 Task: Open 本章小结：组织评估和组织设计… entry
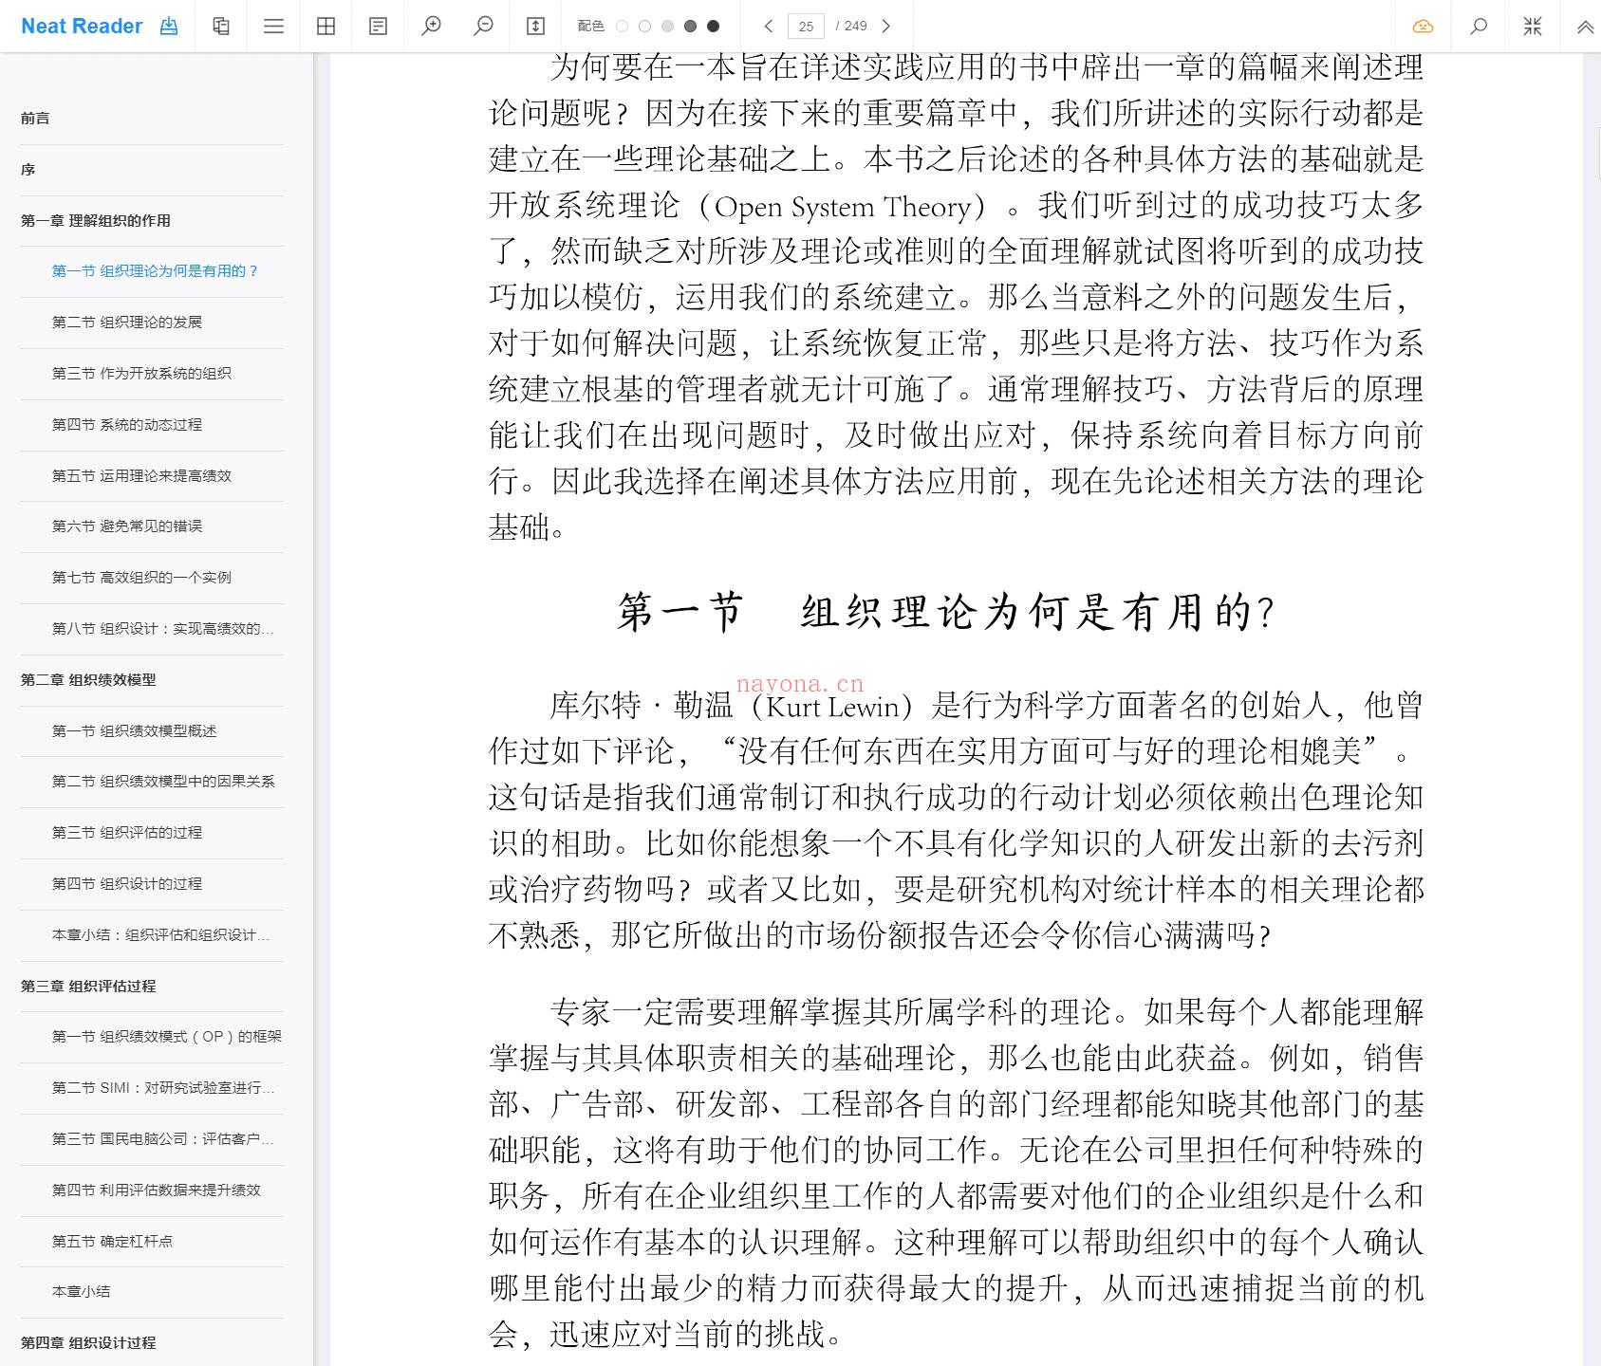click(x=160, y=935)
